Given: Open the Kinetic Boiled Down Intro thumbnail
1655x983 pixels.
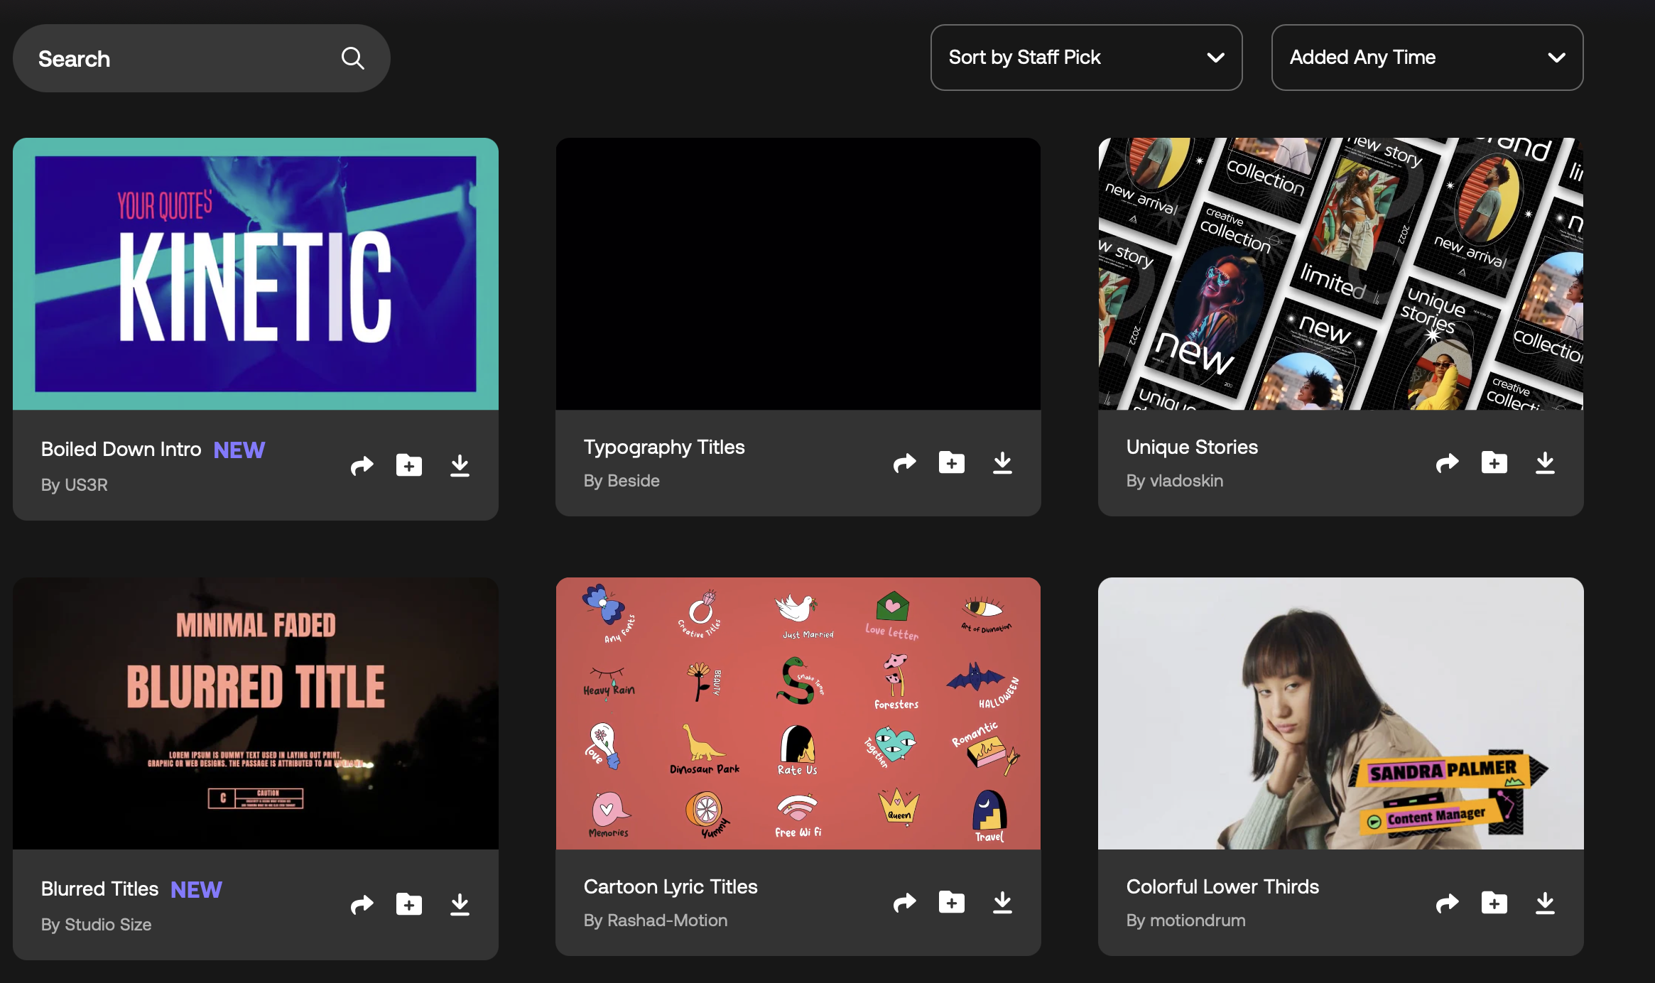Looking at the screenshot, I should pyautogui.click(x=256, y=273).
